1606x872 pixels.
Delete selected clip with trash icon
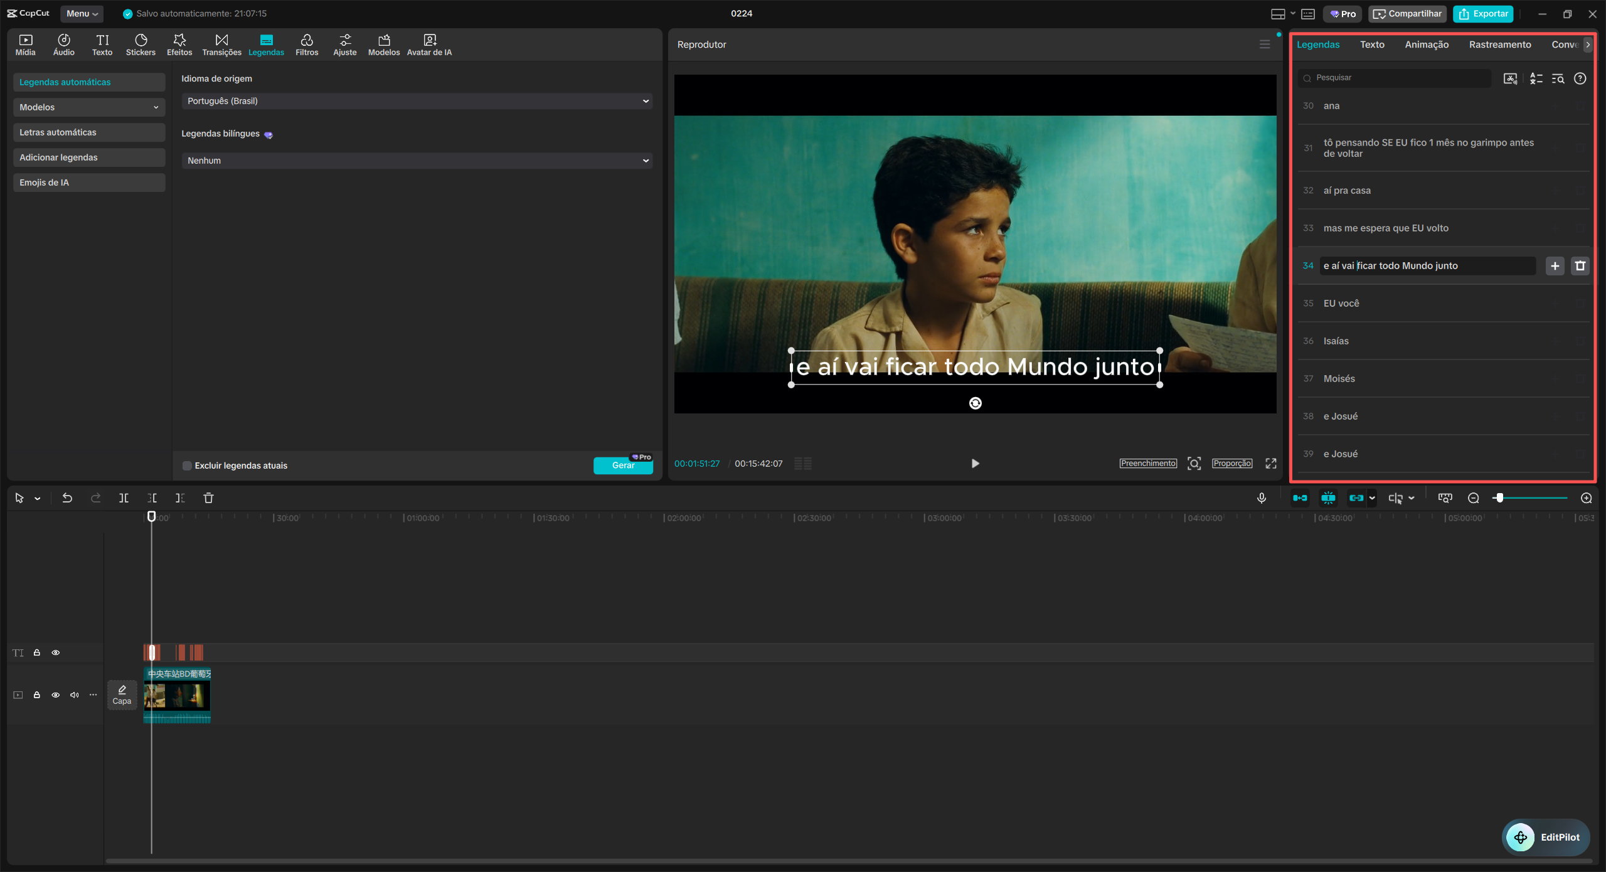209,498
